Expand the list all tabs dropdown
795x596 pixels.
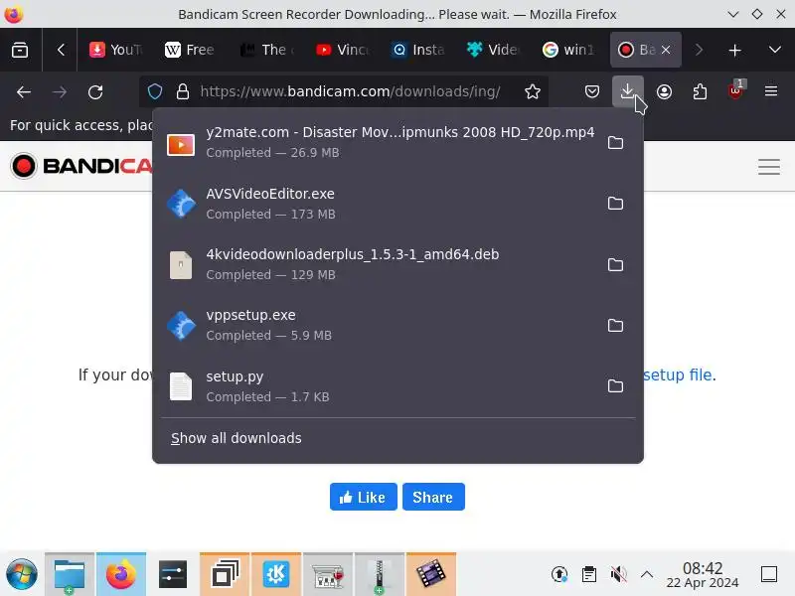click(775, 50)
